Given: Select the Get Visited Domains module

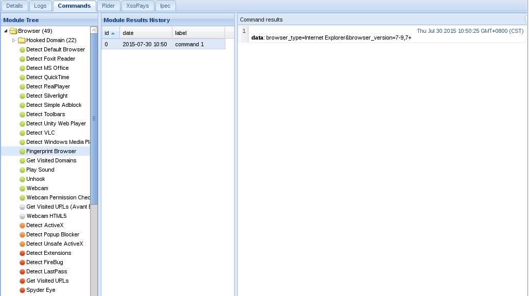Looking at the screenshot, I should pos(51,160).
